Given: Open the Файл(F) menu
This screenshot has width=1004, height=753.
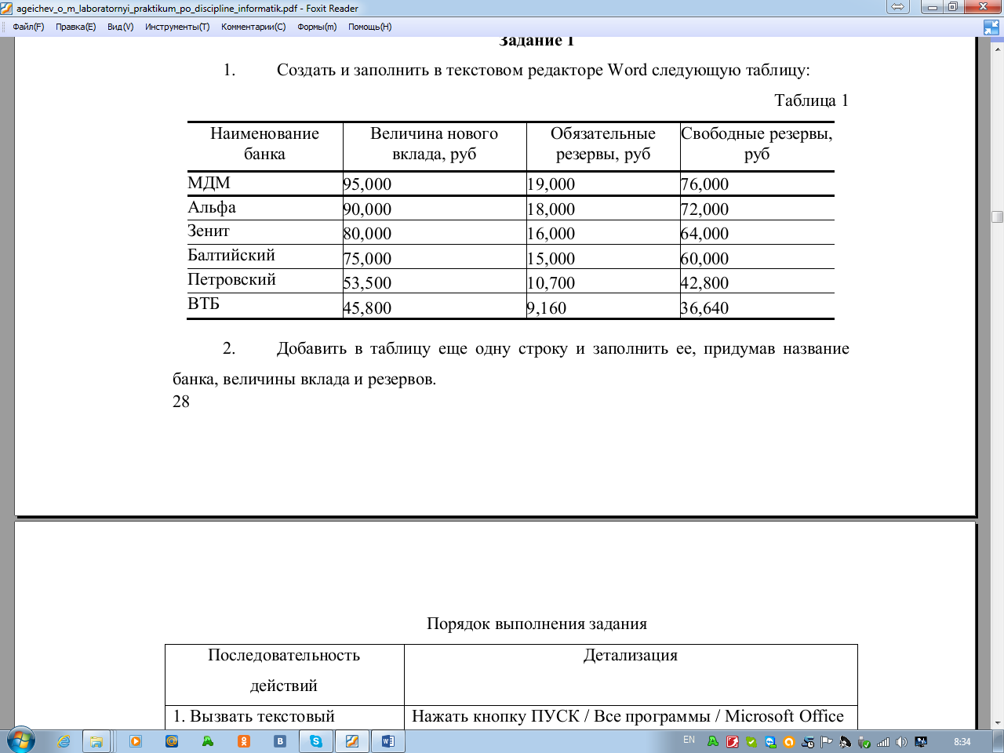Looking at the screenshot, I should click(x=28, y=27).
